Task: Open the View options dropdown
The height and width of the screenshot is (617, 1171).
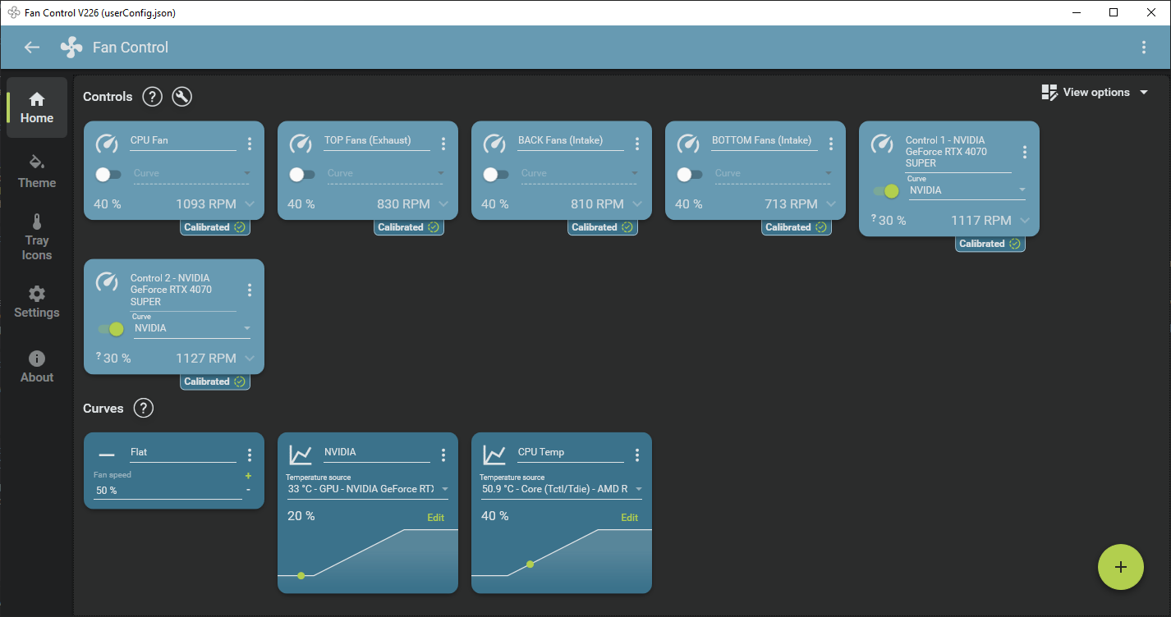Action: 1095,92
